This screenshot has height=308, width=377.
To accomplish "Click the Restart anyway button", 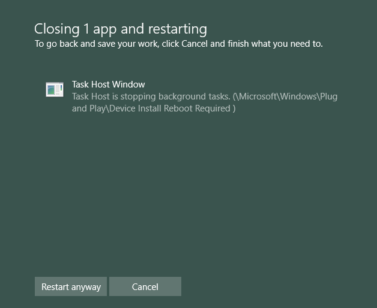I will tap(71, 286).
